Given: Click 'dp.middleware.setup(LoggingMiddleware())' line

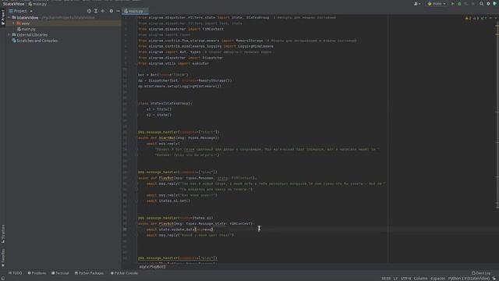Looking at the screenshot, I should pyautogui.click(x=179, y=86).
